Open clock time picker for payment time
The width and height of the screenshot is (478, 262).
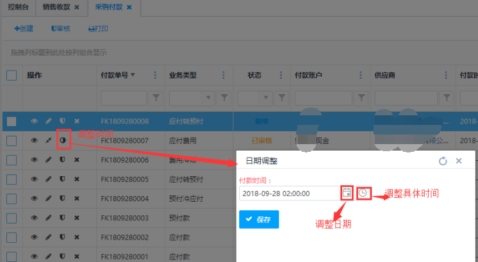(x=363, y=193)
